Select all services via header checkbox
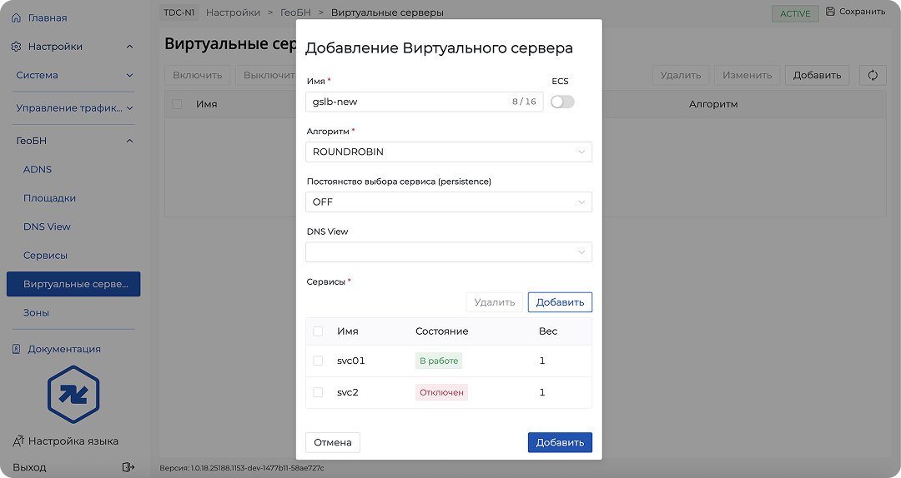The width and height of the screenshot is (901, 478). point(318,331)
